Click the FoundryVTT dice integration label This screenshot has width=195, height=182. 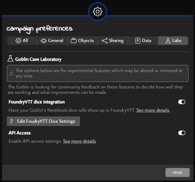(37, 102)
